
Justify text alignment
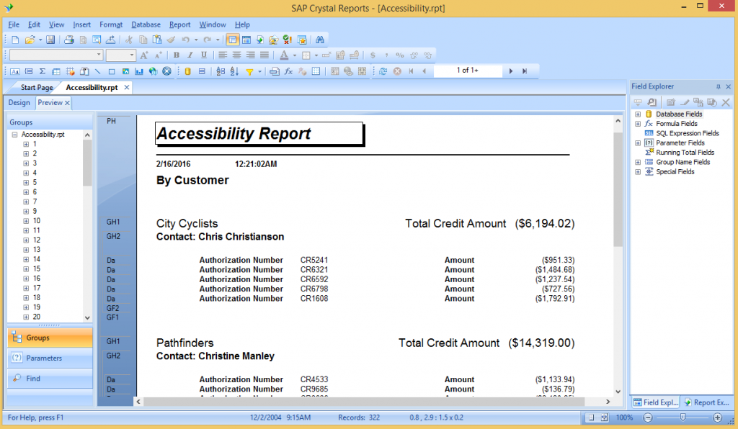coord(264,55)
